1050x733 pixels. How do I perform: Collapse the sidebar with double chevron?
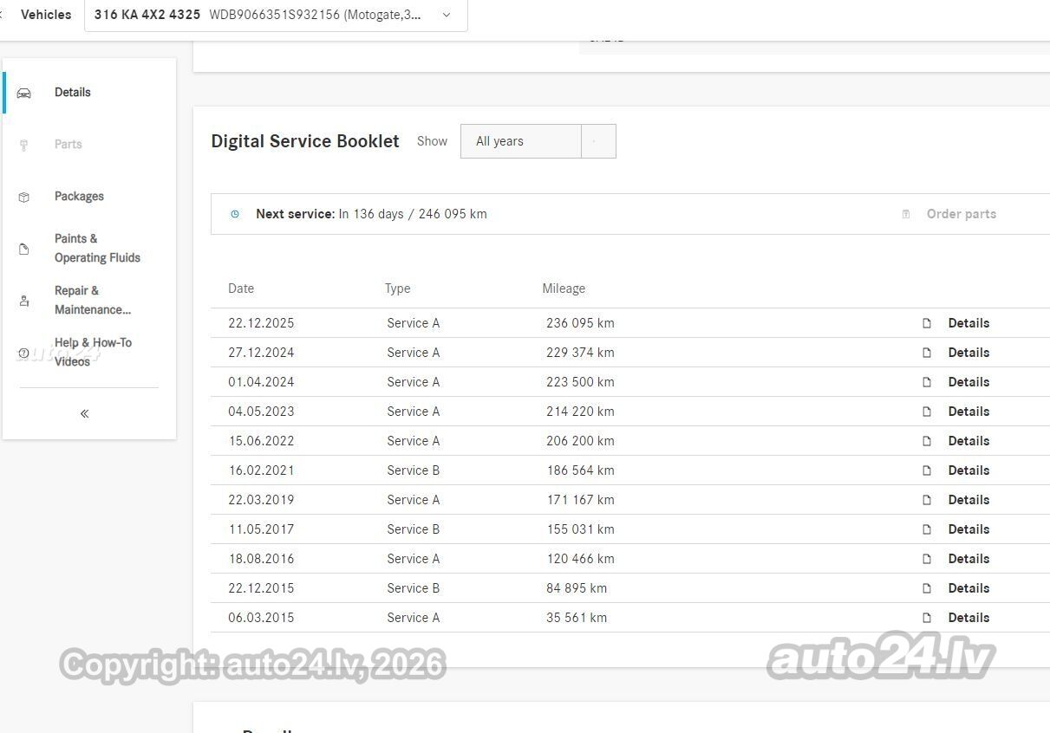84,413
